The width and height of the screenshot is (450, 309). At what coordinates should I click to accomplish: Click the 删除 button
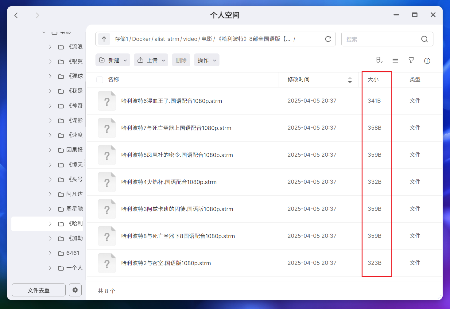point(181,60)
